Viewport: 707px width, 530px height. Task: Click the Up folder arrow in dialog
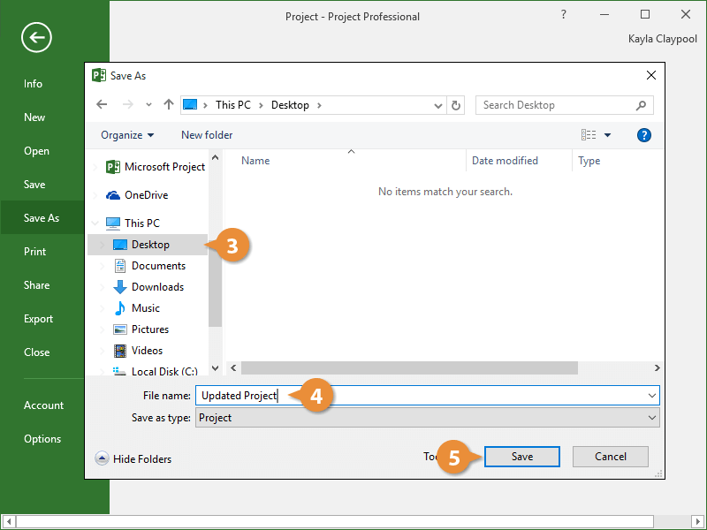168,105
